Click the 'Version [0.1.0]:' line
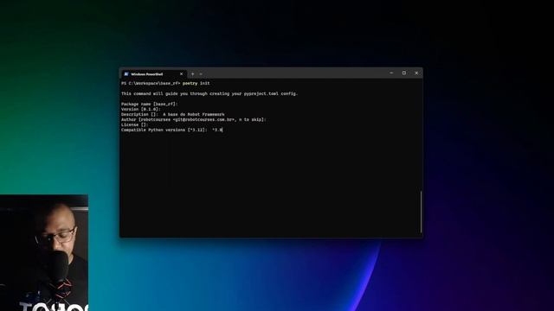The image size is (554, 311). pyautogui.click(x=141, y=110)
